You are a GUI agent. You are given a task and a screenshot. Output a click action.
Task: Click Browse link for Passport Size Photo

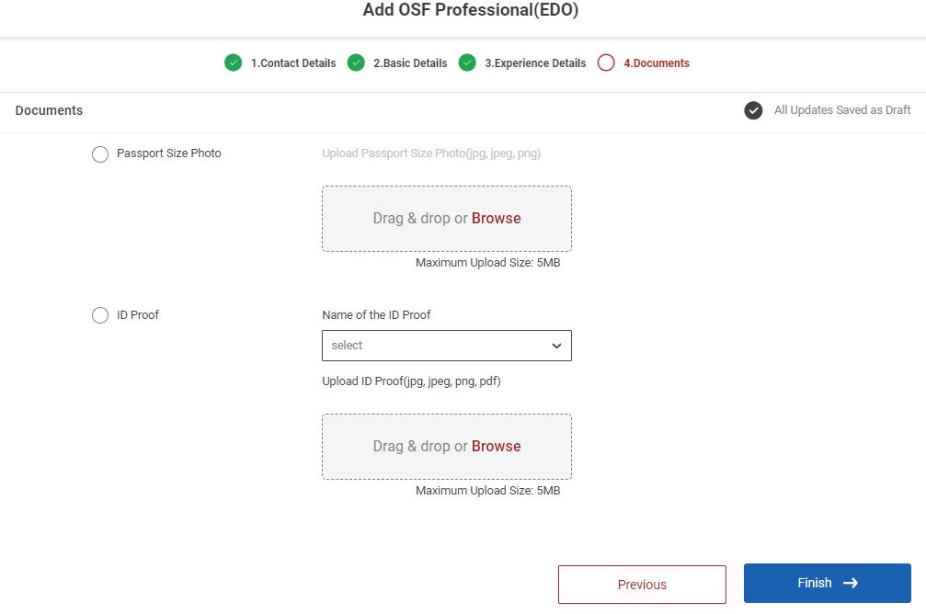497,219
